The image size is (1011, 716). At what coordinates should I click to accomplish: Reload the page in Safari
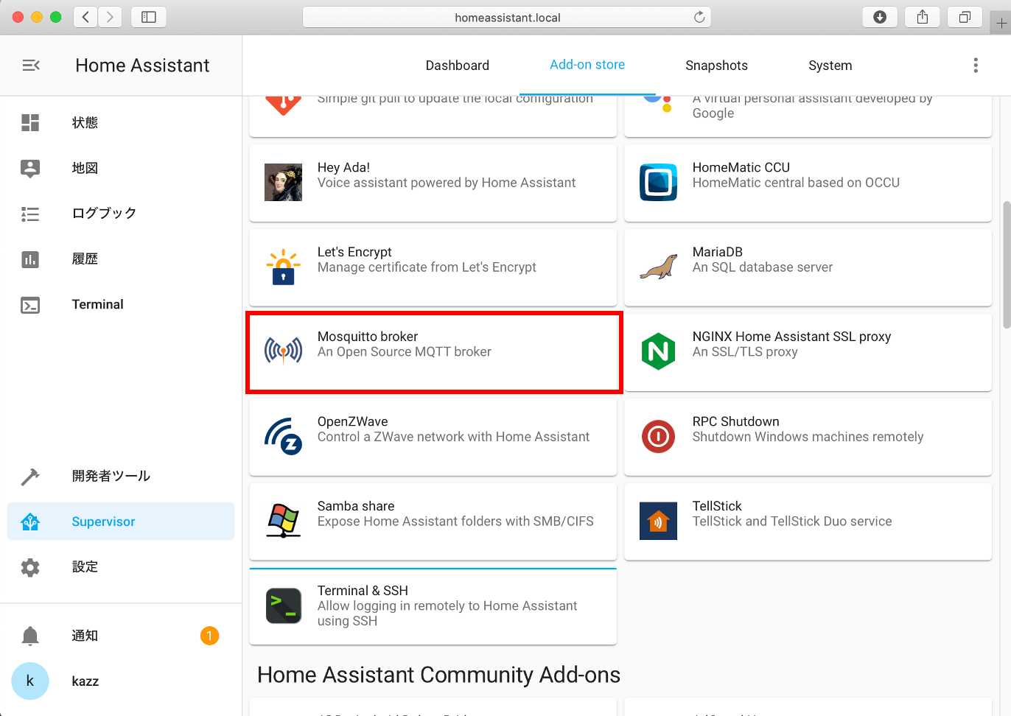pos(699,17)
